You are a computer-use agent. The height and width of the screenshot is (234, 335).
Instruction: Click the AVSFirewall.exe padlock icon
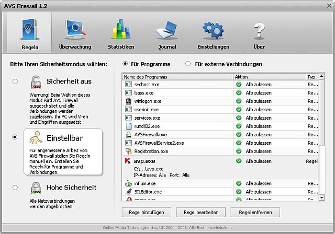click(x=128, y=134)
